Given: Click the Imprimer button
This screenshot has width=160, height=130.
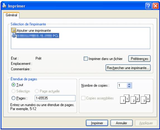Looking at the screenshot, I should (x=97, y=123).
